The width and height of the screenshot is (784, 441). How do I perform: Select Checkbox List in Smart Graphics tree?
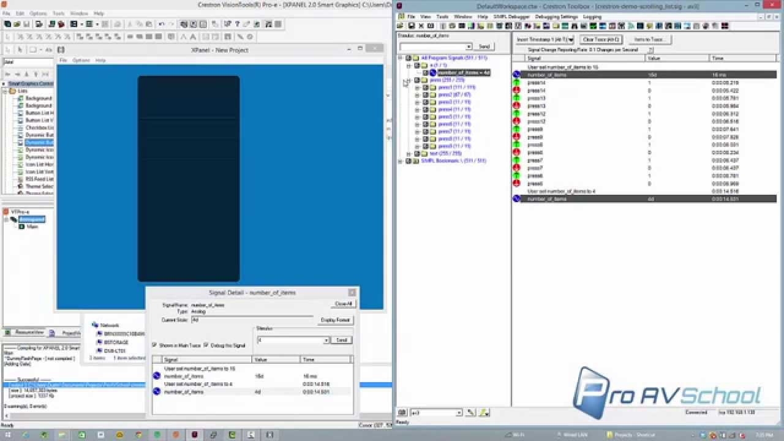(x=39, y=127)
